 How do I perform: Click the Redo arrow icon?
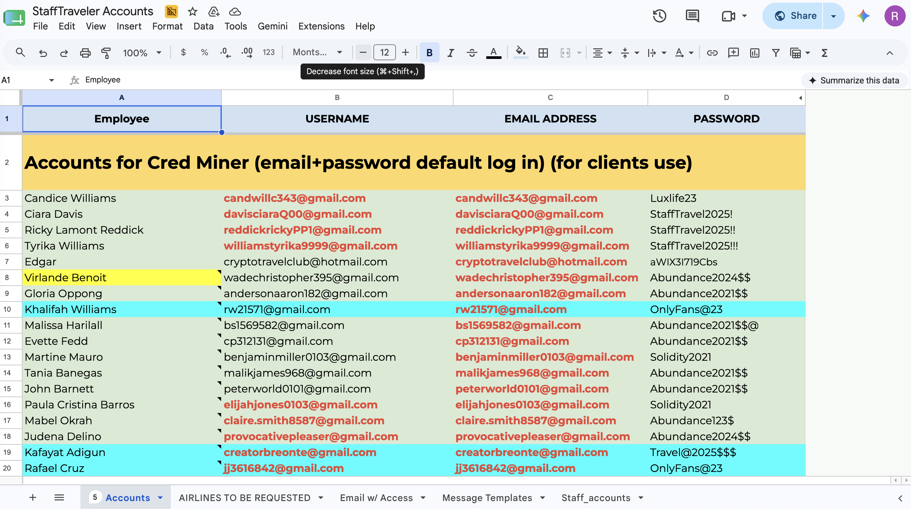[64, 53]
